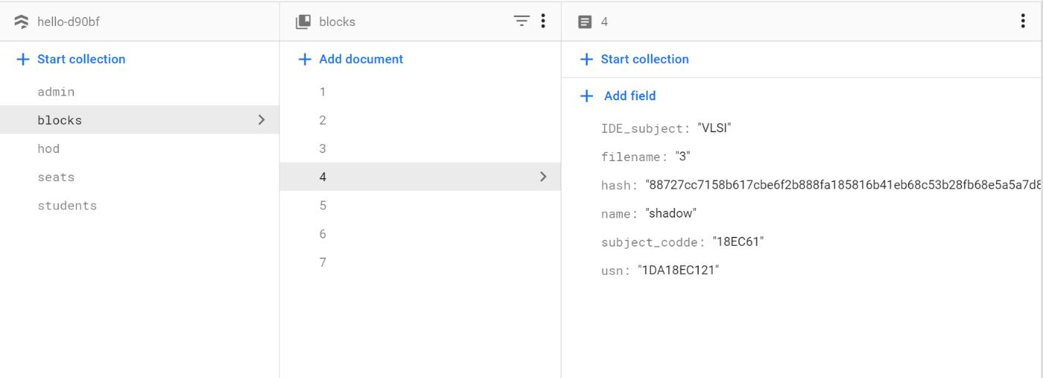Click the filter icon in blocks column
This screenshot has width=1043, height=378.
(x=522, y=22)
